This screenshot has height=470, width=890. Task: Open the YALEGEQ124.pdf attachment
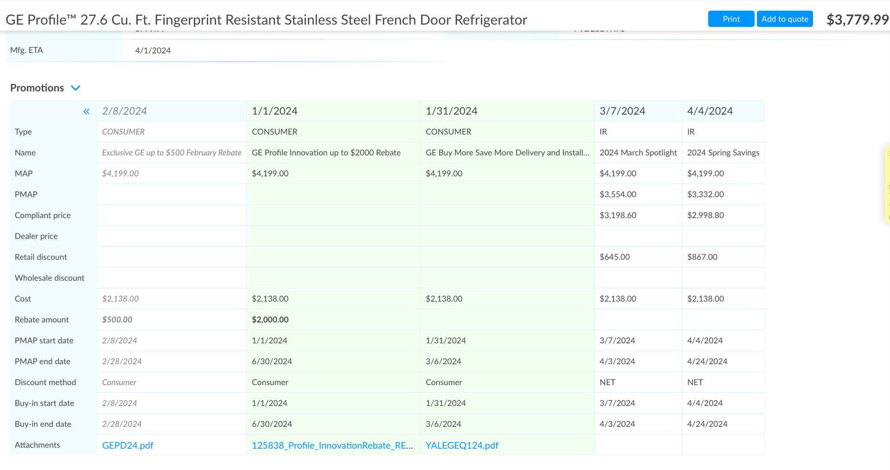pos(462,445)
